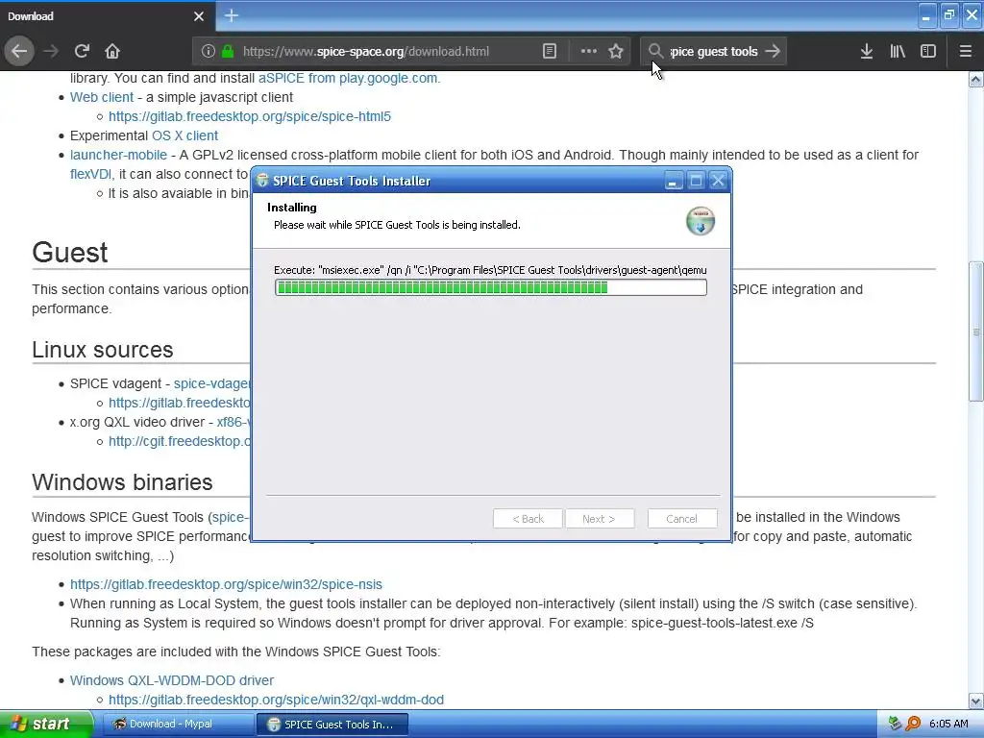
Task: Click the safely remove hardware tray icon
Action: point(895,724)
